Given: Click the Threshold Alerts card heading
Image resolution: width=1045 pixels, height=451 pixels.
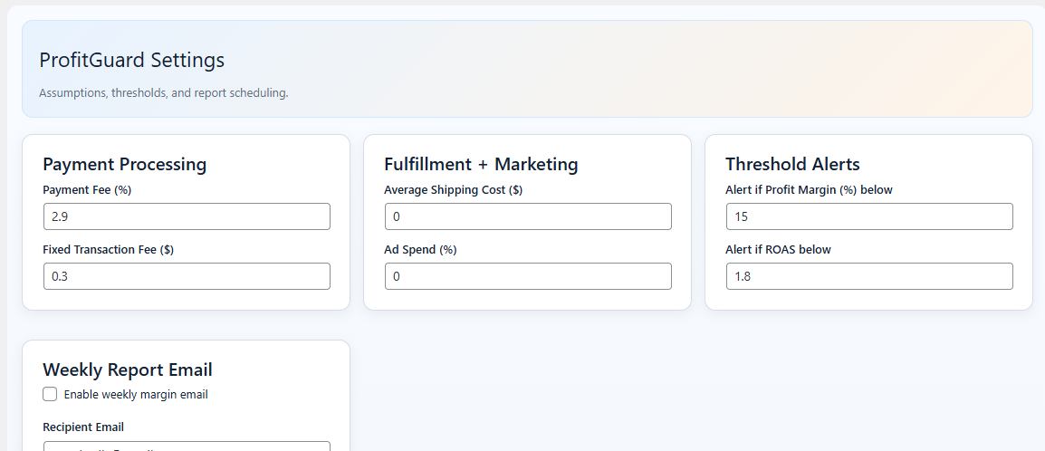Looking at the screenshot, I should tap(792, 164).
